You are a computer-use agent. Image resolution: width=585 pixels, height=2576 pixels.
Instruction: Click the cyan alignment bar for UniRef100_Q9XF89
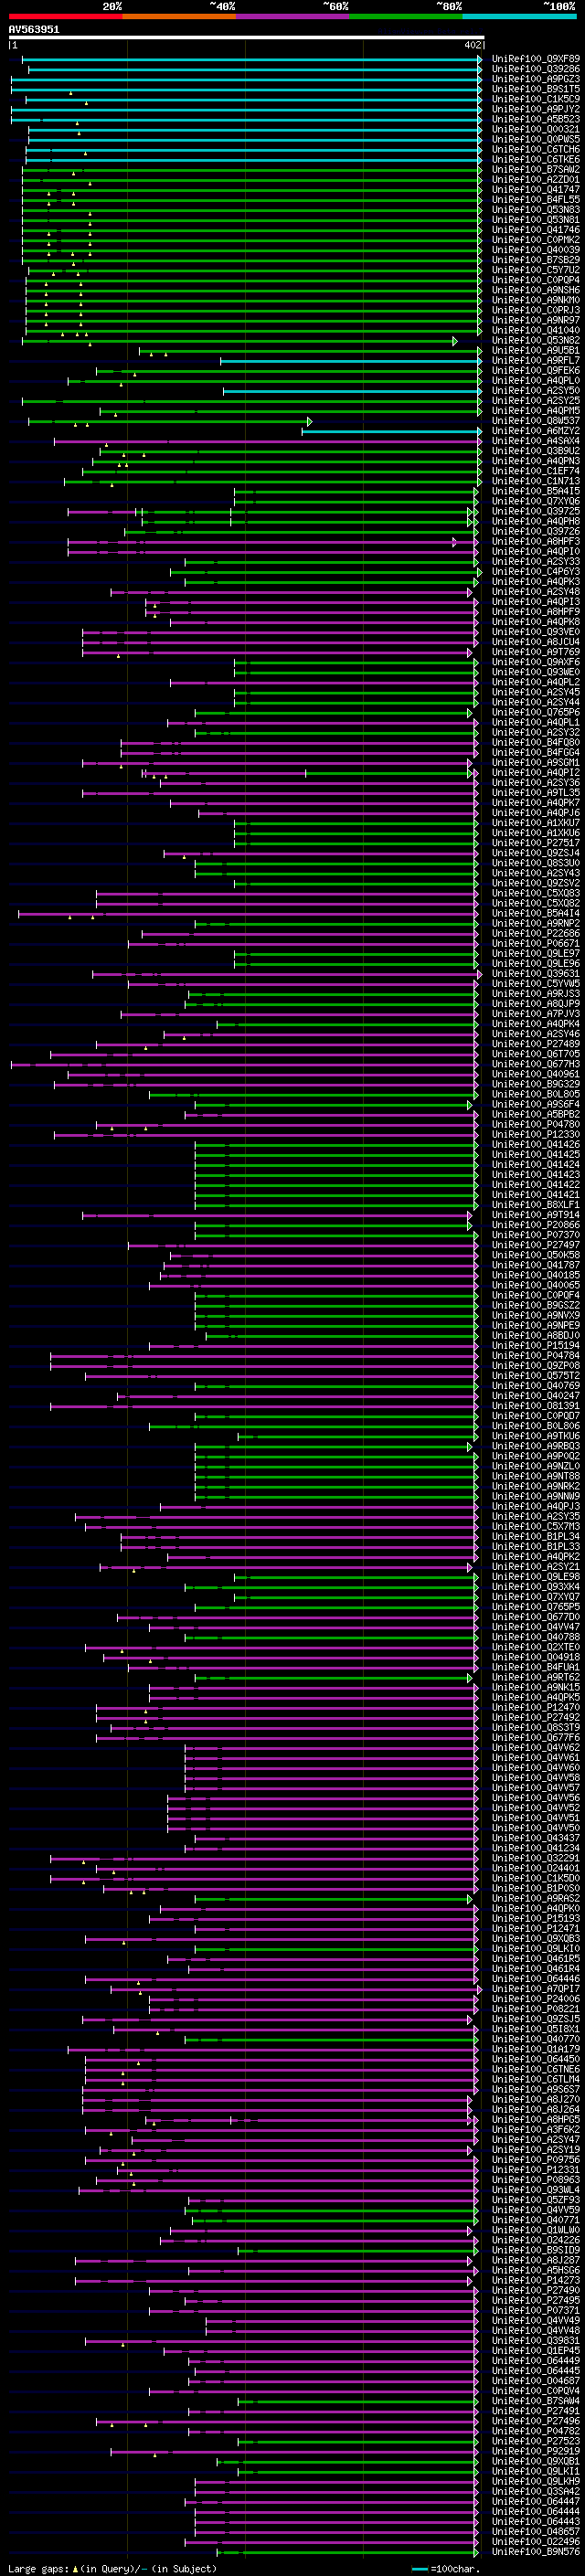(x=250, y=59)
